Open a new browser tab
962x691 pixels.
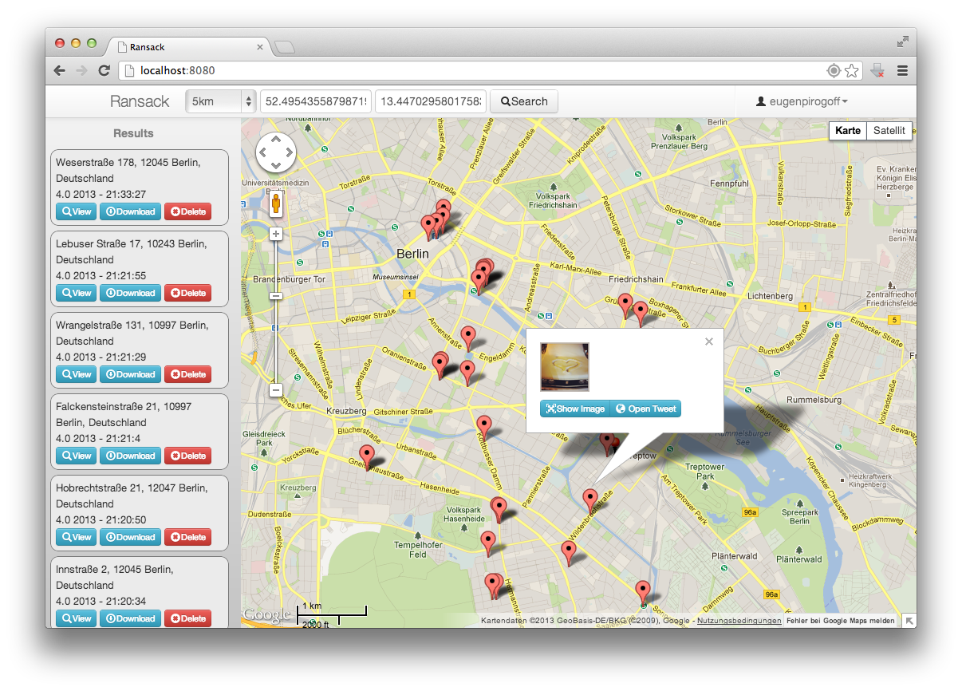coord(284,48)
